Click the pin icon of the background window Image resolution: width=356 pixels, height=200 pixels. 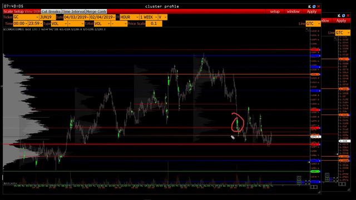tap(339, 16)
